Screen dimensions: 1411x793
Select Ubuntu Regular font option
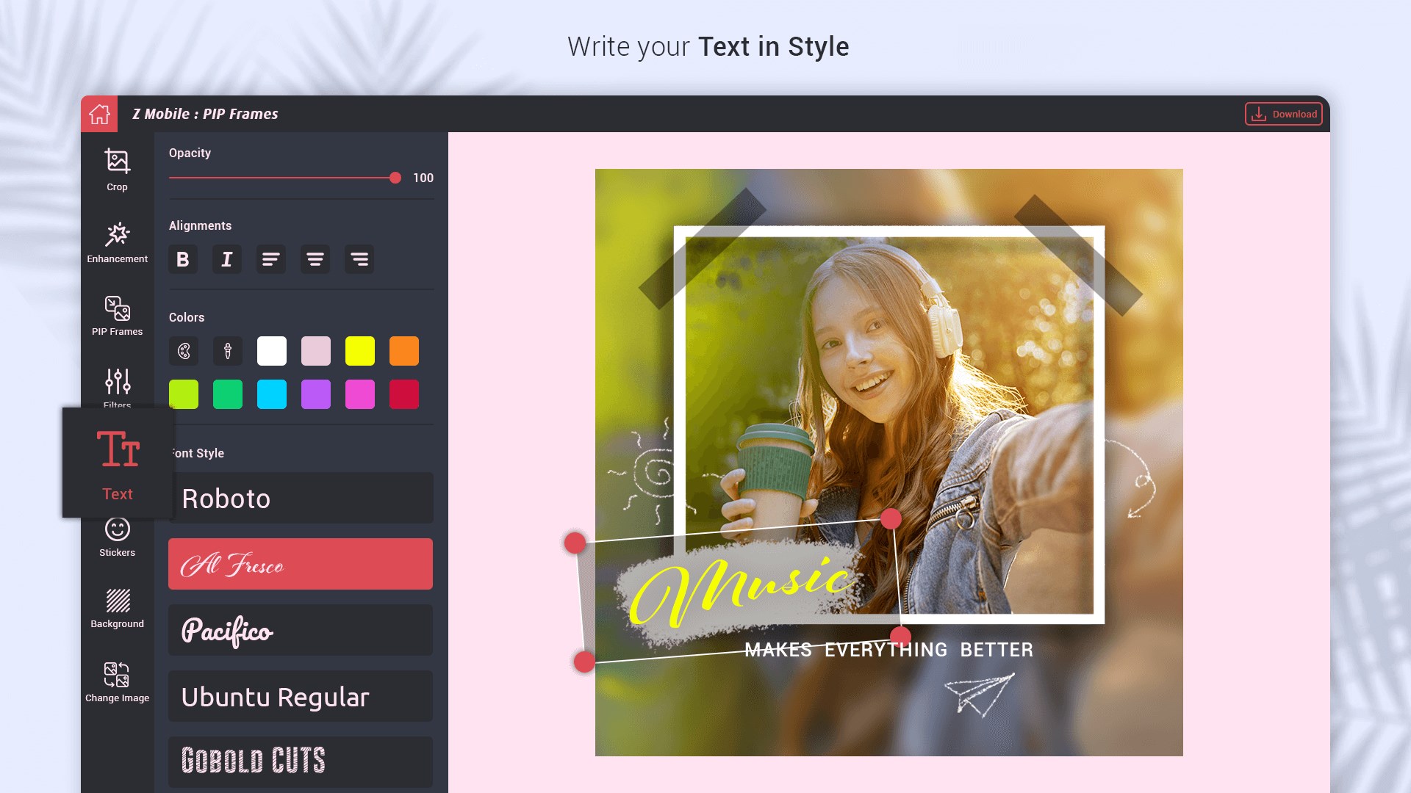pos(301,696)
